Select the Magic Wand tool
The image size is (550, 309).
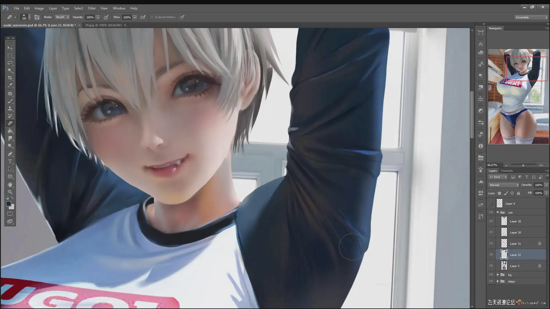point(10,70)
